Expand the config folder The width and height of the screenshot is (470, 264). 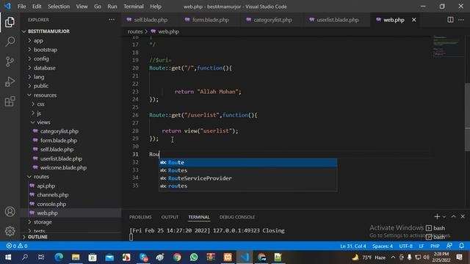click(41, 59)
